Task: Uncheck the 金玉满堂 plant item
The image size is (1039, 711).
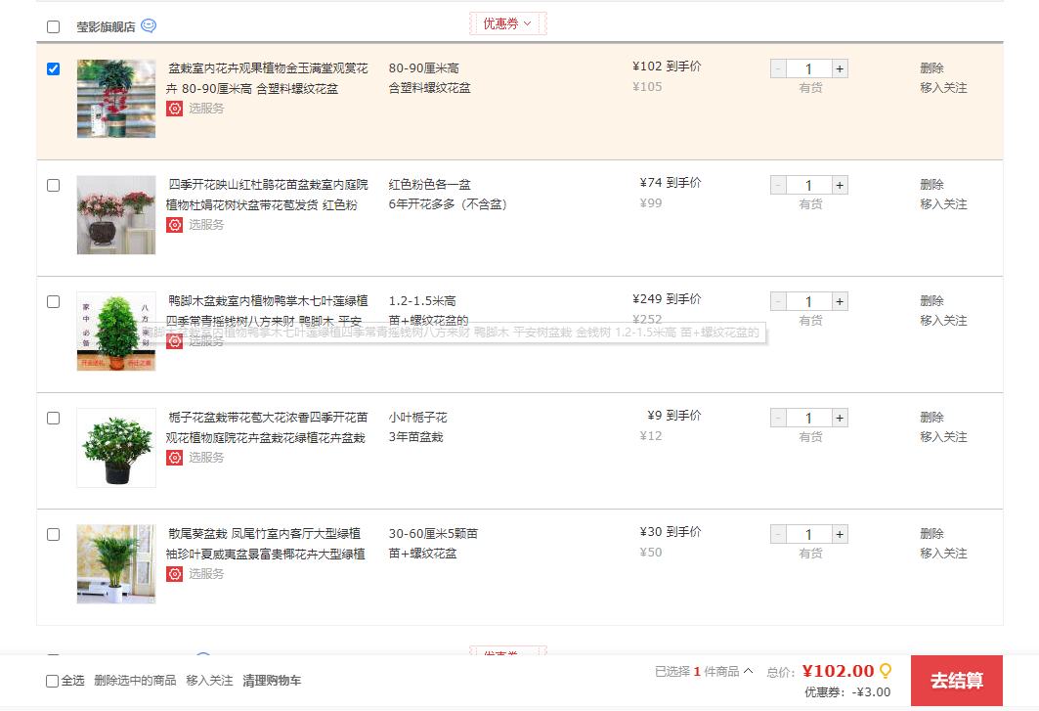Action: (x=54, y=69)
